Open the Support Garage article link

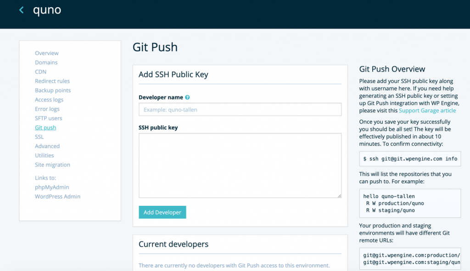[427, 111]
